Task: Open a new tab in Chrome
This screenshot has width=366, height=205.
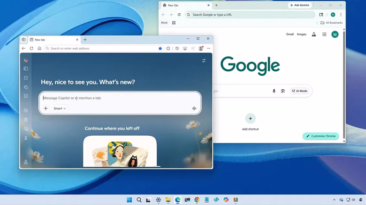Action: click(x=216, y=5)
